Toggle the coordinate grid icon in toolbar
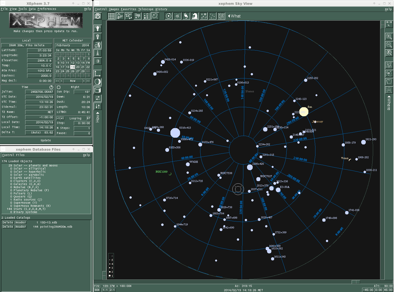This screenshot has height=292, width=396. [x=111, y=16]
